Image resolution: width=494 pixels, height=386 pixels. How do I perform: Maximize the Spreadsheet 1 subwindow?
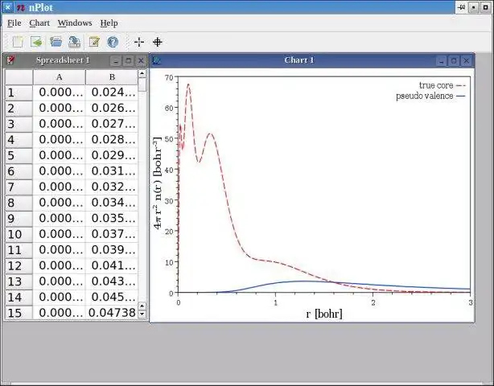pyautogui.click(x=128, y=60)
